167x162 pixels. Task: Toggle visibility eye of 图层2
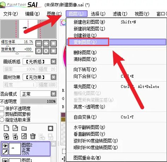tap(5, 146)
